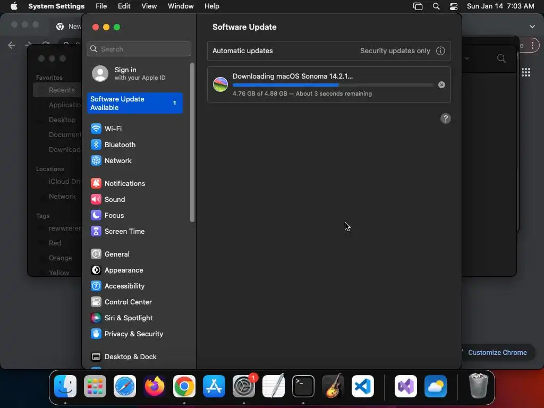This screenshot has width=544, height=408.
Task: Open TextEdit from the Dock
Action: [x=274, y=386]
